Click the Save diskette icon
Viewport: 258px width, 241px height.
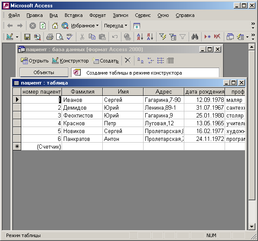click(x=27, y=37)
